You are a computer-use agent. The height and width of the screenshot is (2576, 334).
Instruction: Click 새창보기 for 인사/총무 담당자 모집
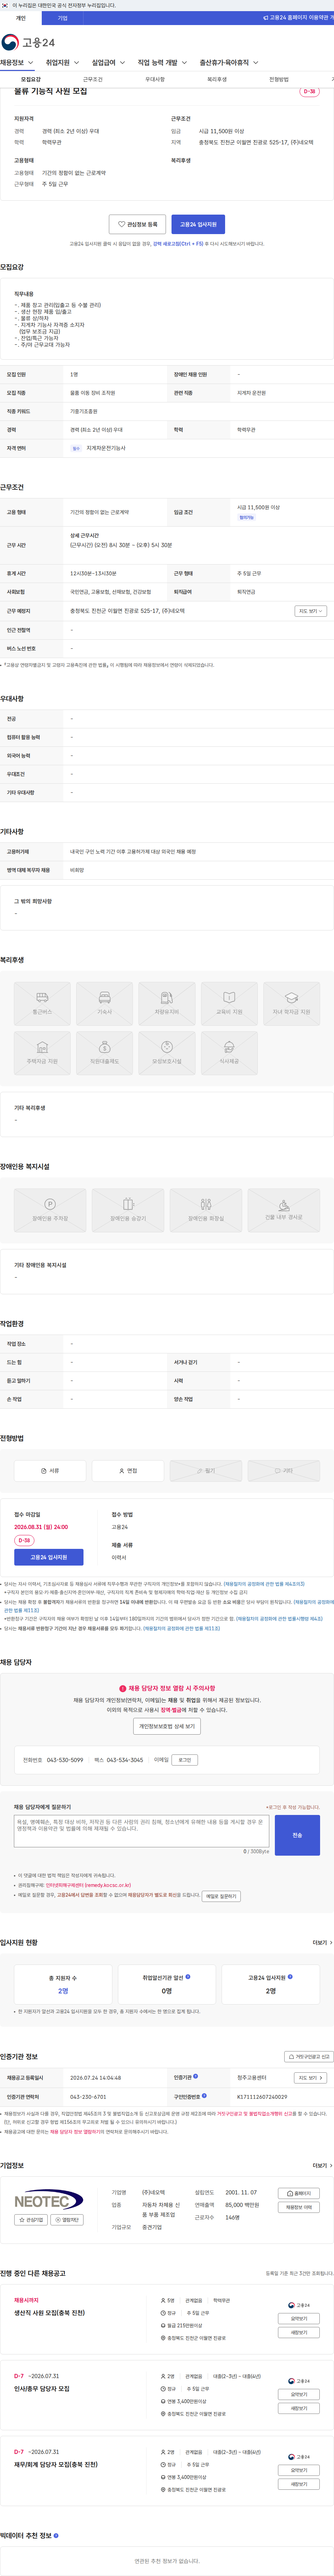[299, 2408]
